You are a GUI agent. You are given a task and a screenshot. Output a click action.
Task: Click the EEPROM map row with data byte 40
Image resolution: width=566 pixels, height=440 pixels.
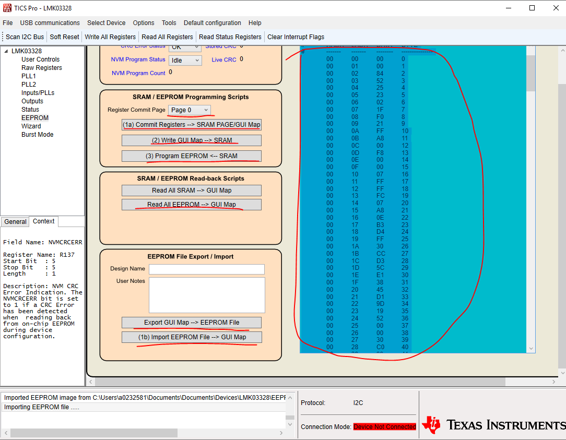367,347
